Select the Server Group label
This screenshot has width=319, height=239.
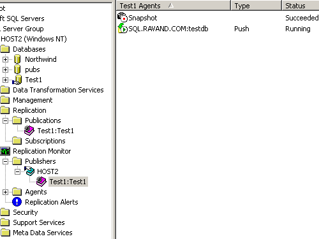[x=22, y=29]
